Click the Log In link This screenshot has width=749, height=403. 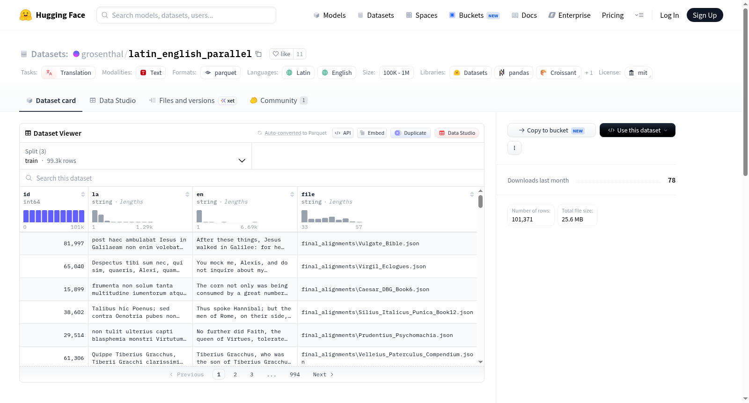(669, 15)
